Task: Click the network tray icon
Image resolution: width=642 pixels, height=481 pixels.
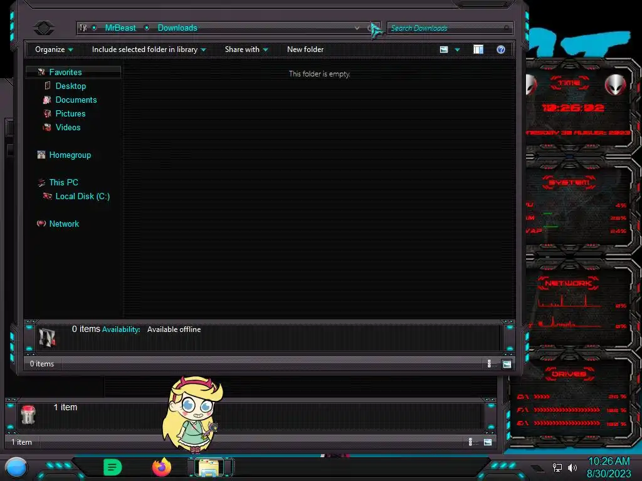Action: coord(557,467)
